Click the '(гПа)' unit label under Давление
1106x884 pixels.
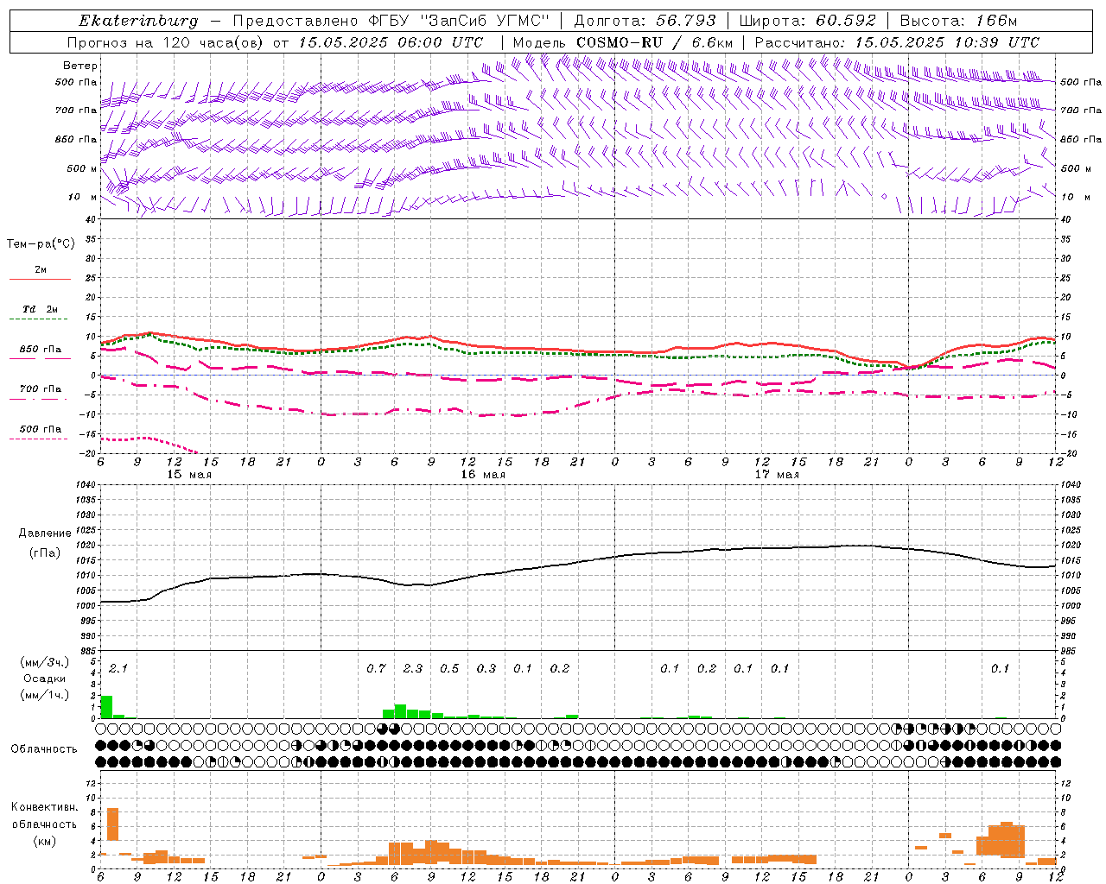(x=45, y=553)
